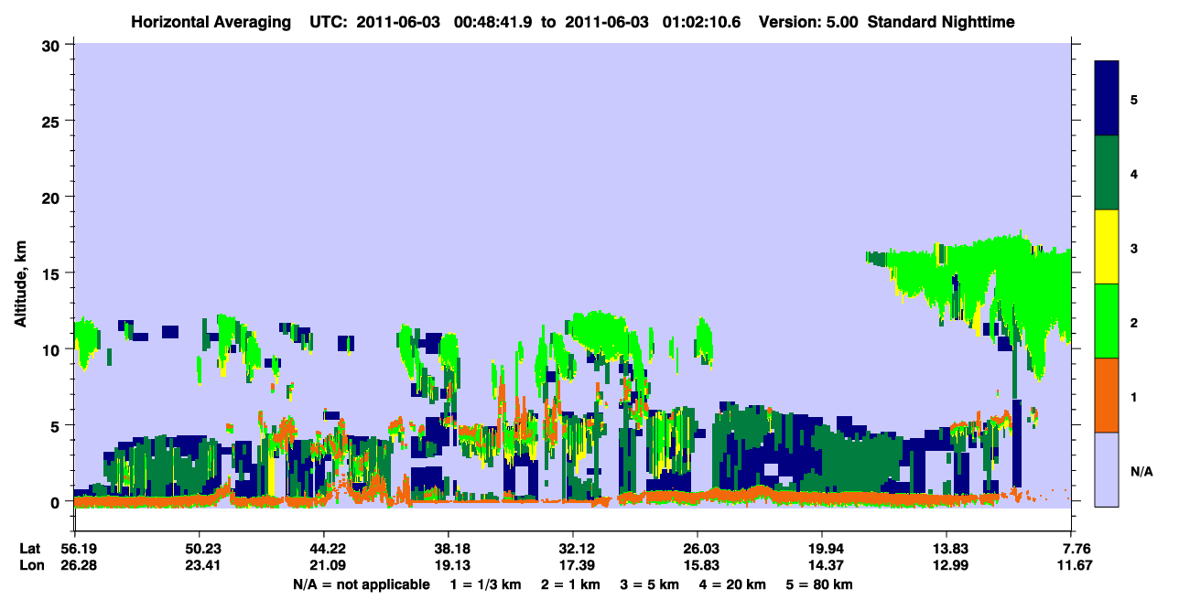Click latitude value 26.03
Image resolution: width=1190 pixels, height=610 pixels.
tap(698, 549)
